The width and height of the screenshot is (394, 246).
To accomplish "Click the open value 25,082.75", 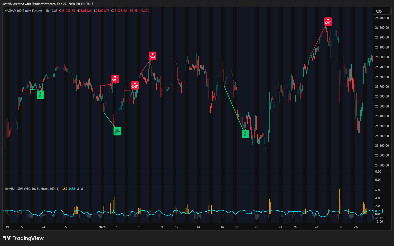I will [68, 11].
